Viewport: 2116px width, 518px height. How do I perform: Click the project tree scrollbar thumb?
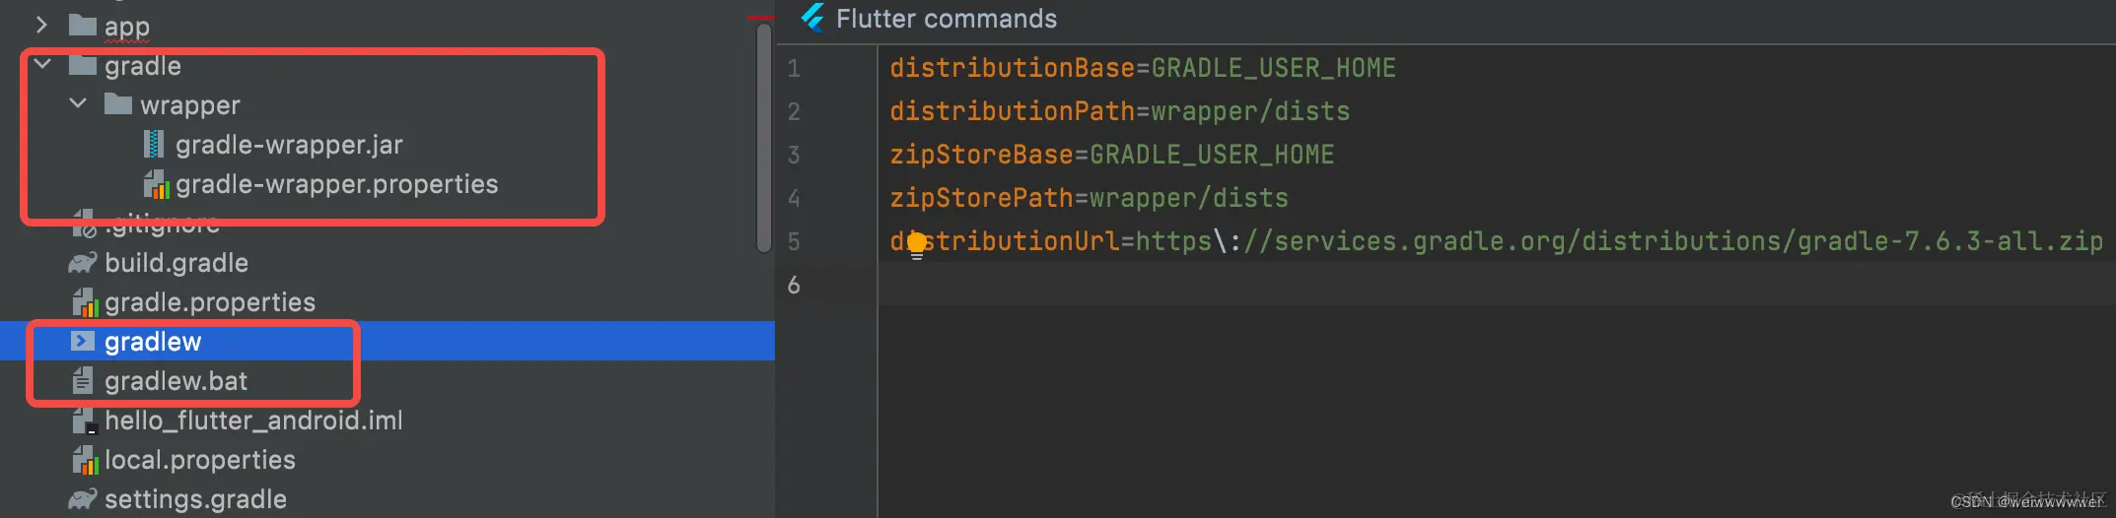(763, 137)
